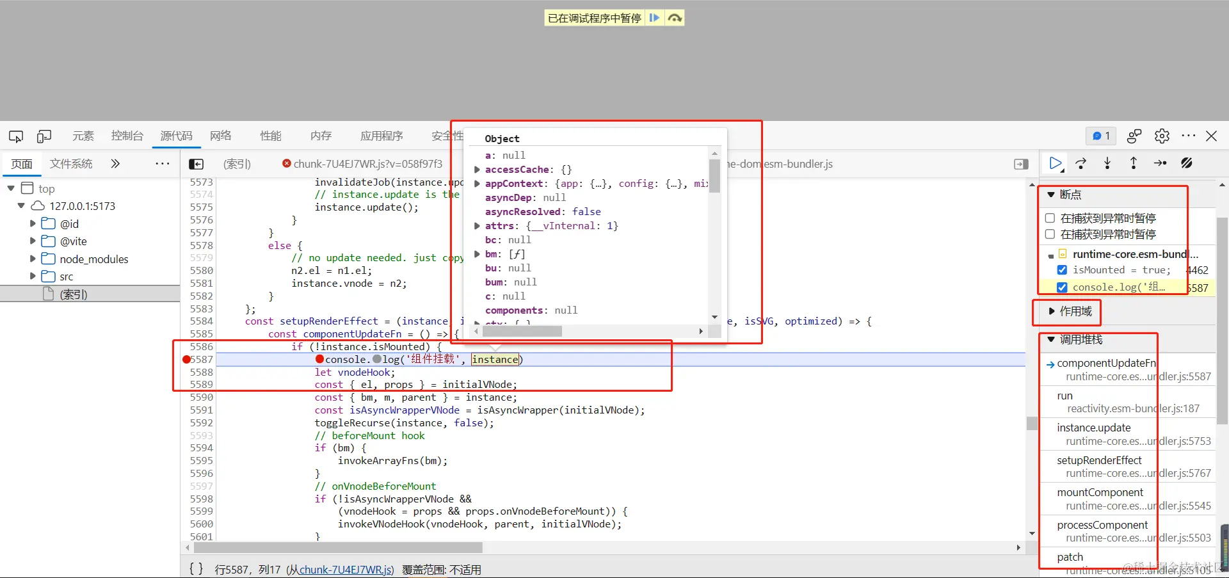This screenshot has width=1229, height=578.
Task: Expand the 作用域 section
Action: pos(1051,311)
